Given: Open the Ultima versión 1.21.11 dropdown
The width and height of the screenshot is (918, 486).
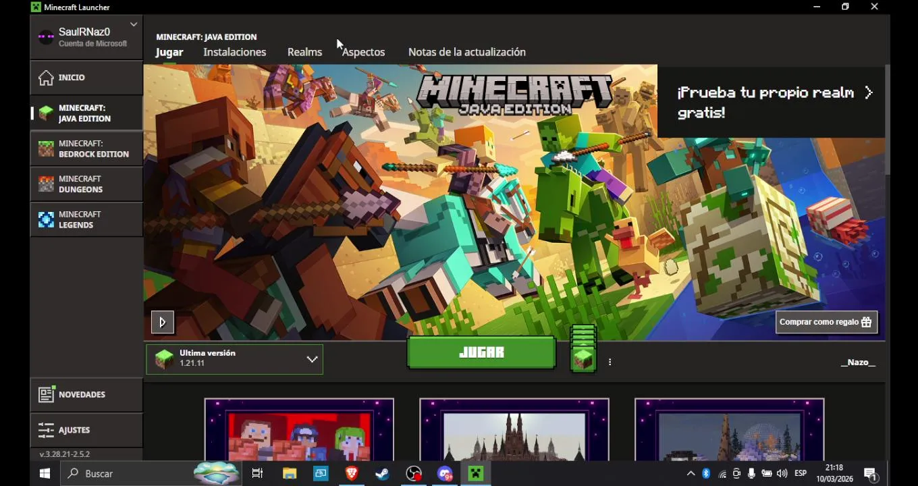Looking at the screenshot, I should (234, 359).
